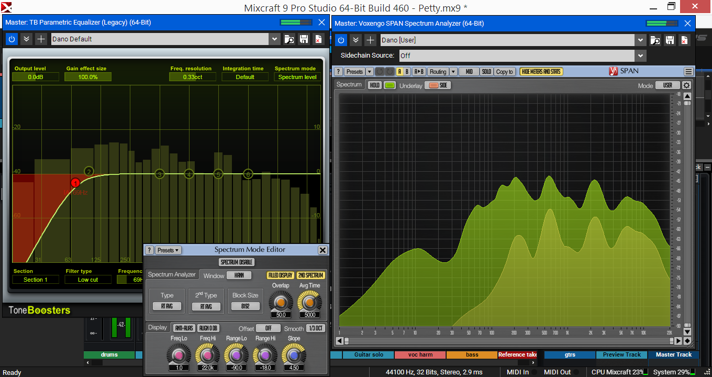The image size is (712, 377).
Task: Toggle 2nd Spectrum button
Action: [x=310, y=275]
